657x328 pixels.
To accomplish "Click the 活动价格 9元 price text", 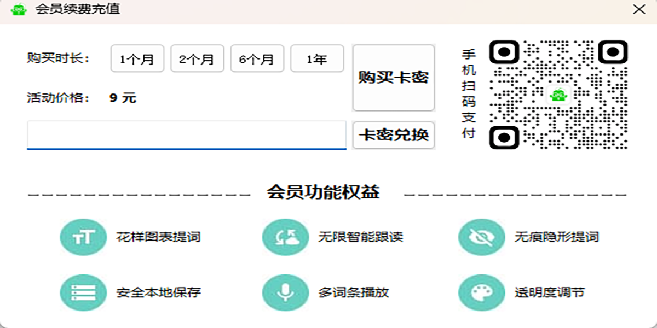I will click(x=80, y=98).
